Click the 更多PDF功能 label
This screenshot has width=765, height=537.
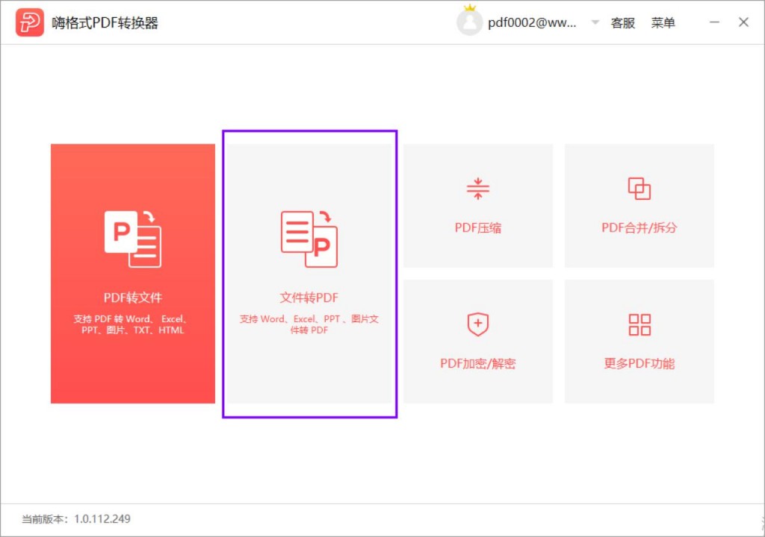tap(639, 363)
